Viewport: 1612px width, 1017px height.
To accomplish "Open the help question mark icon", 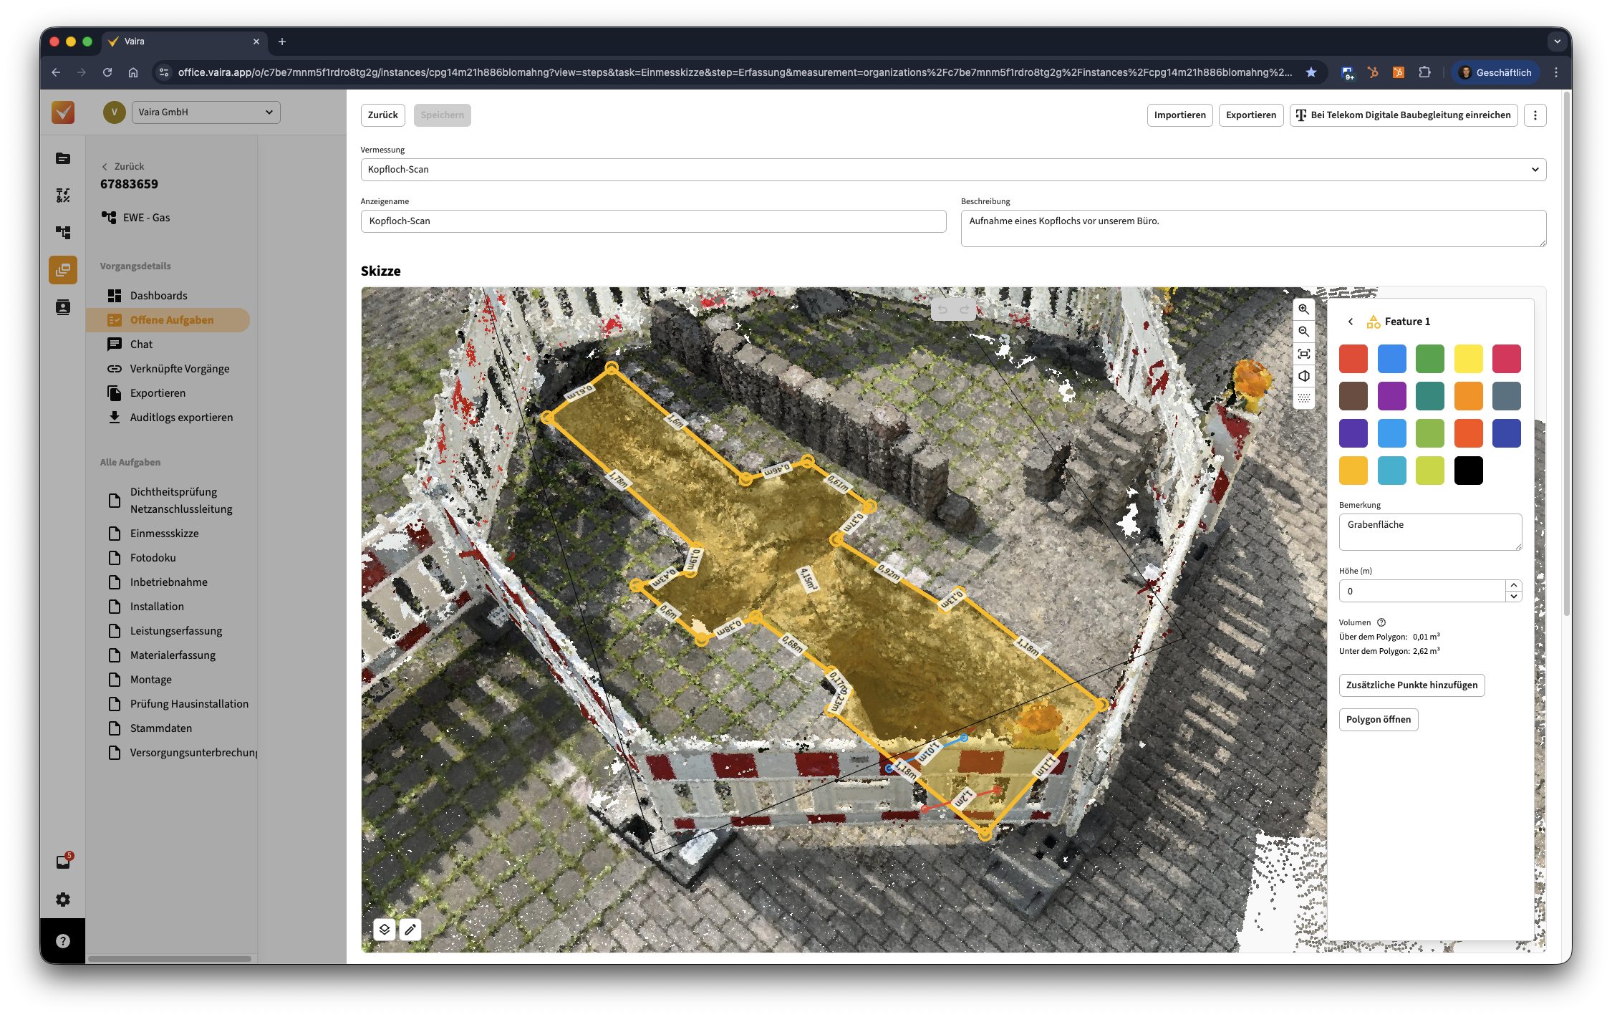I will click(x=63, y=941).
